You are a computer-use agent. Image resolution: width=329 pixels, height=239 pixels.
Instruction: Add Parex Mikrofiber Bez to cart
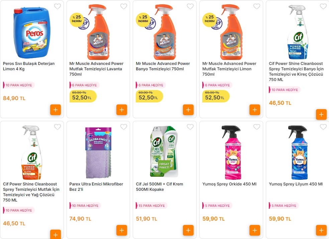pos(122,230)
